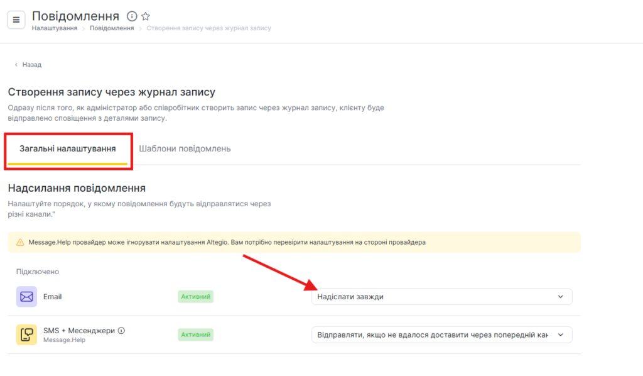Click the Активний badge in the Email row
Image resolution: width=643 pixels, height=376 pixels.
click(x=195, y=297)
